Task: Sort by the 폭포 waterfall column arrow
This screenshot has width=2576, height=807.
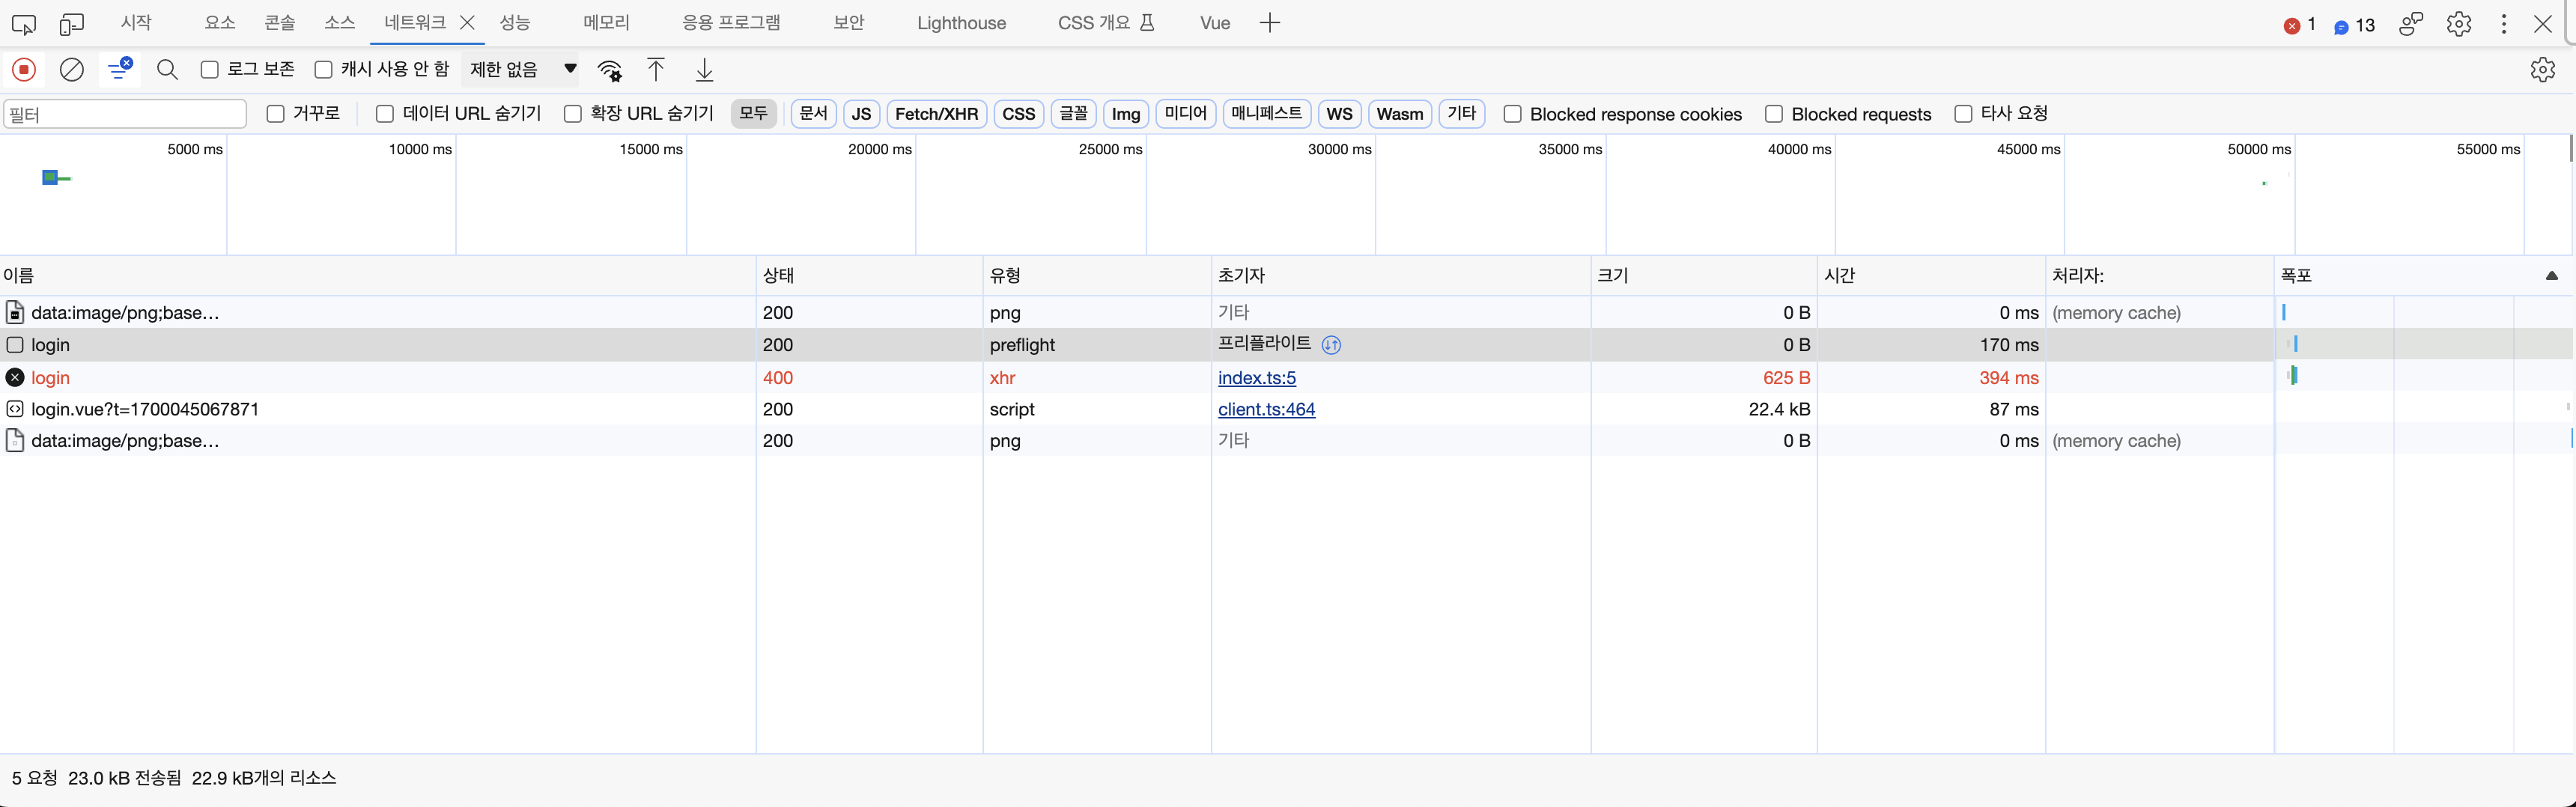Action: (x=2551, y=276)
